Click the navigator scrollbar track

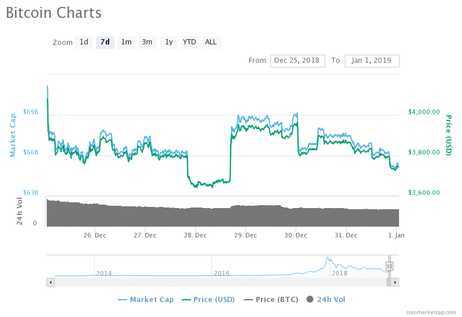coord(221,282)
